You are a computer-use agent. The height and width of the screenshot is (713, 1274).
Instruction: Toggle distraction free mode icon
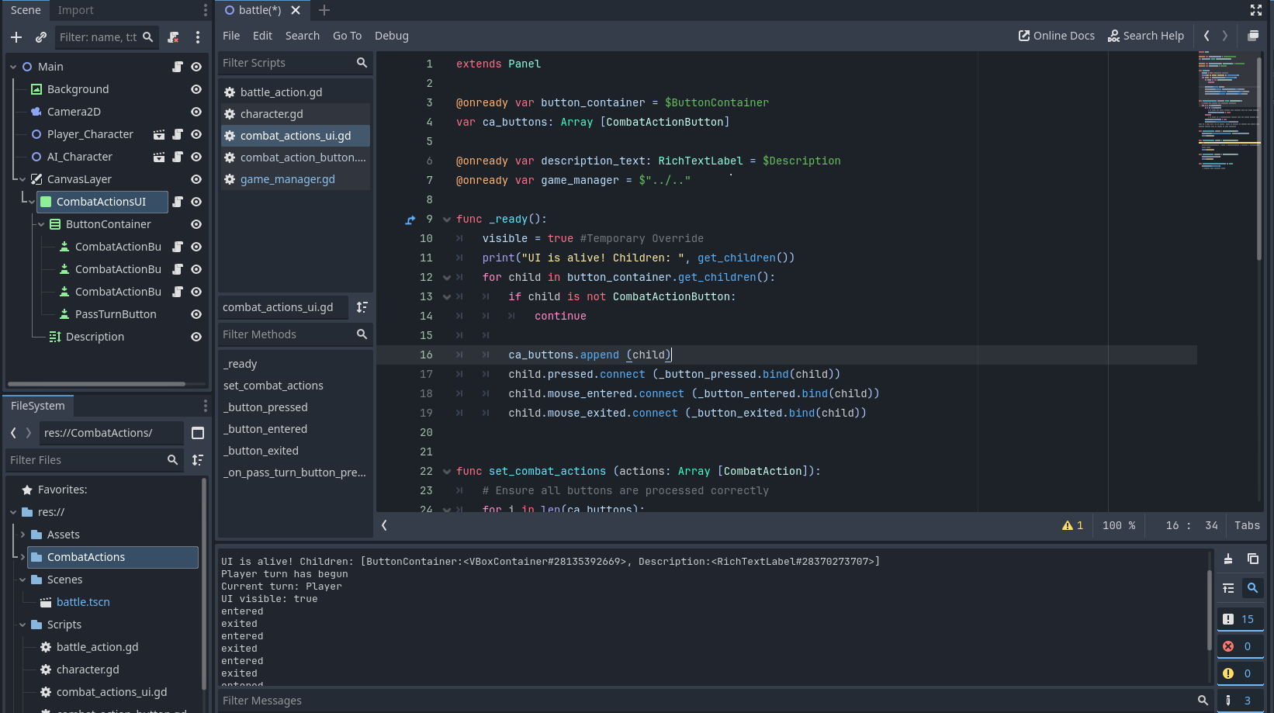point(1256,10)
